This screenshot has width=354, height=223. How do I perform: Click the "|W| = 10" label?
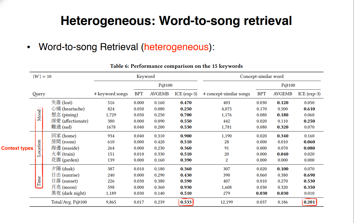(x=42, y=77)
